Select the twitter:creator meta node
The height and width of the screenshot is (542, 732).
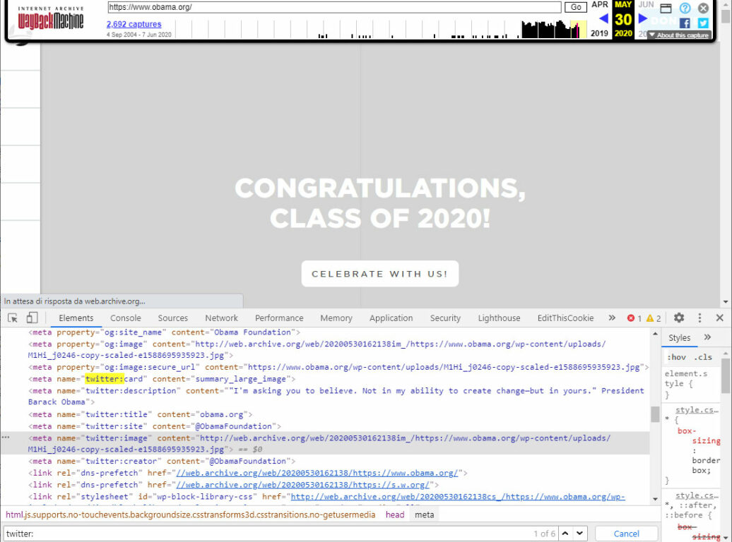(x=162, y=462)
